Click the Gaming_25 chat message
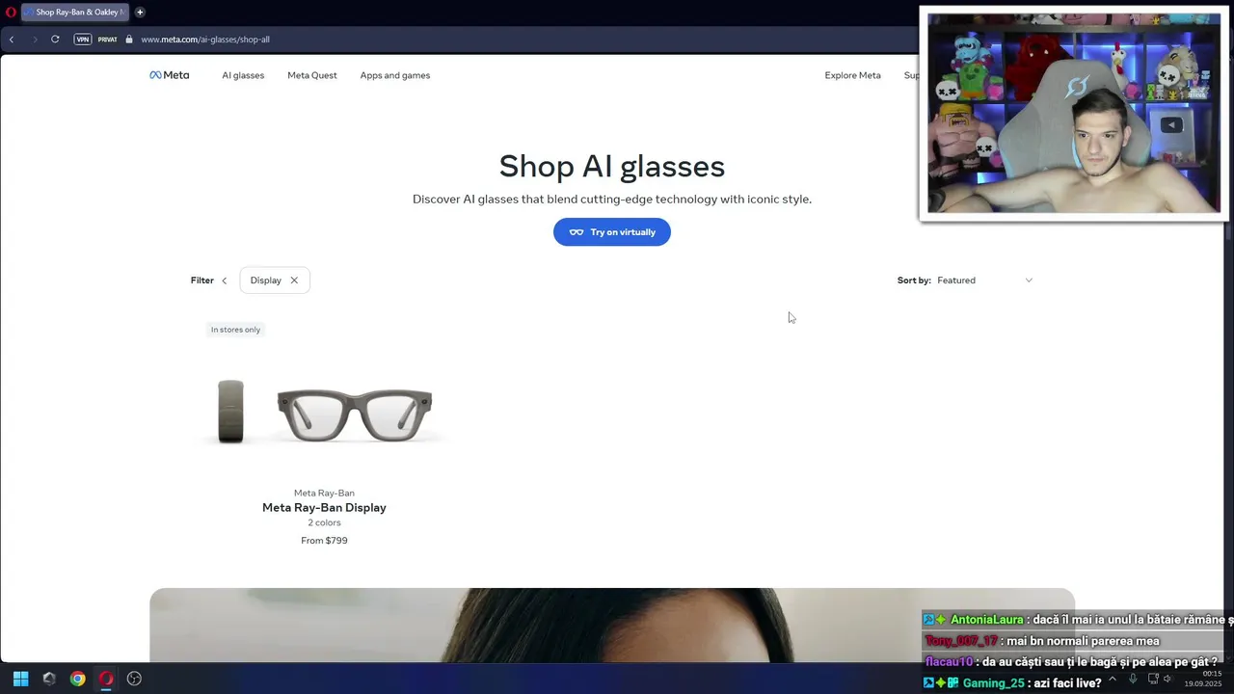 pyautogui.click(x=1012, y=682)
